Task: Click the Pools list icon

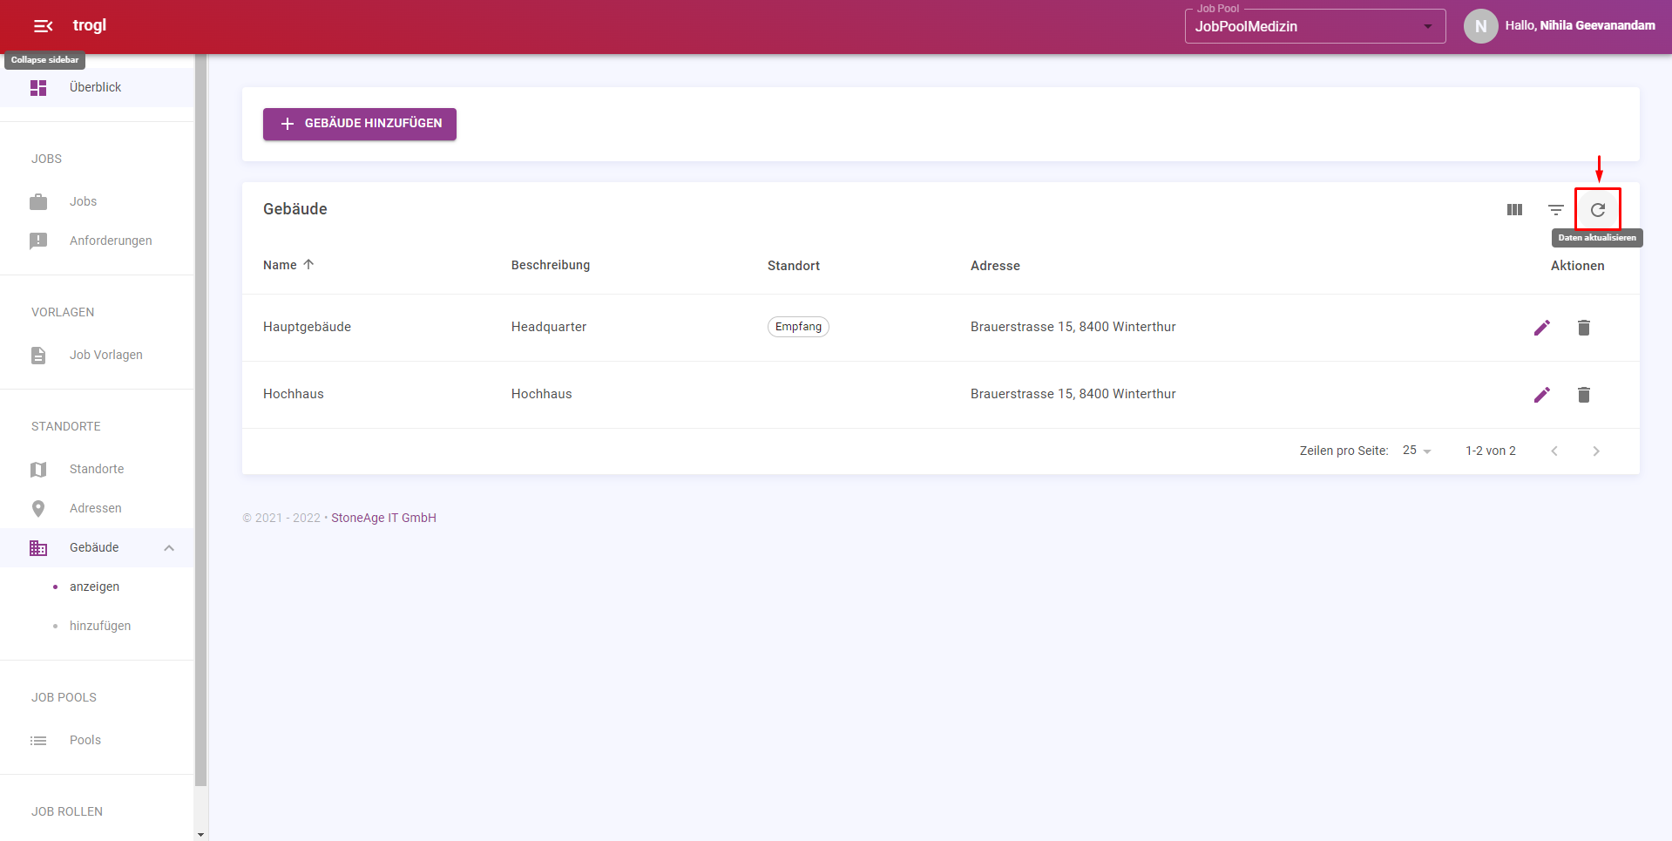Action: 38,741
